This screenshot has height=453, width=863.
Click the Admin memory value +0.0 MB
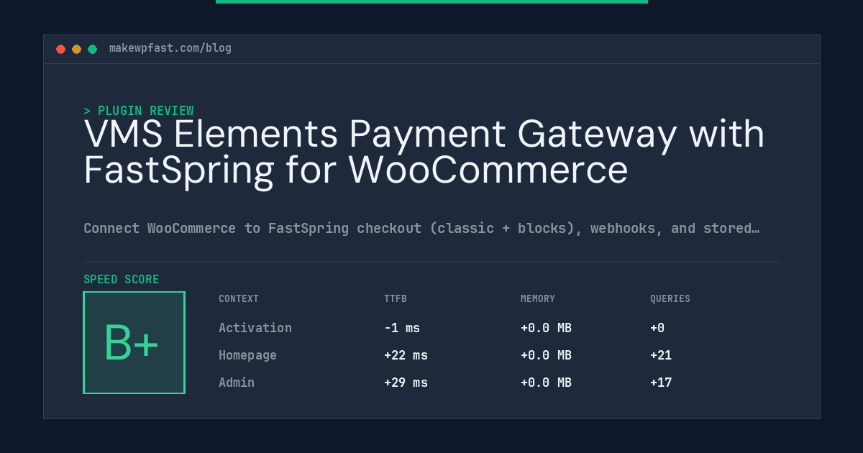pyautogui.click(x=546, y=383)
